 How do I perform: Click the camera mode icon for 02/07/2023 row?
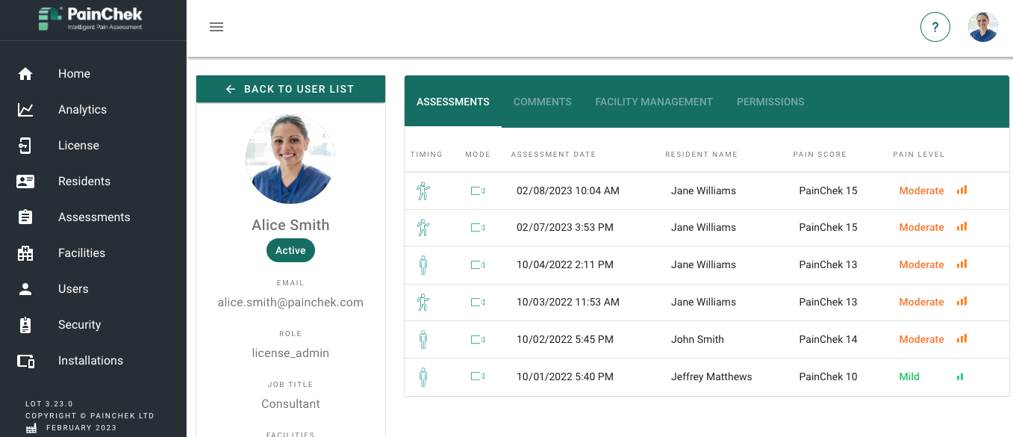478,227
